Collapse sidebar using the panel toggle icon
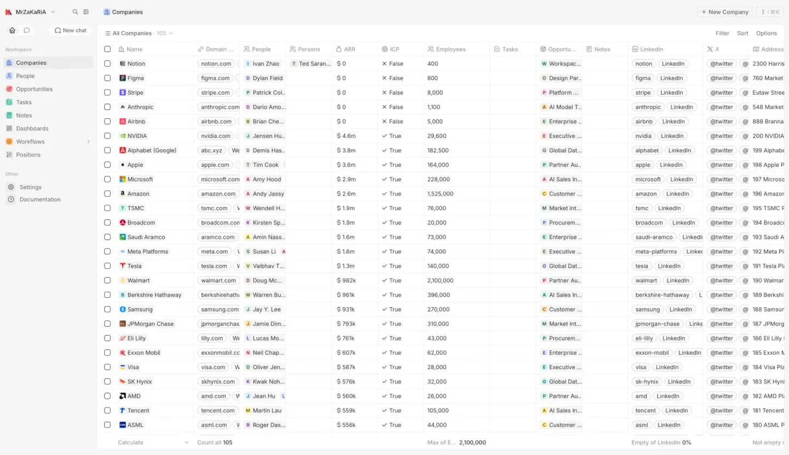The image size is (789, 455). tap(86, 12)
